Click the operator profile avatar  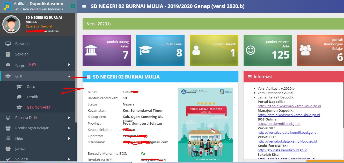pos(11,25)
